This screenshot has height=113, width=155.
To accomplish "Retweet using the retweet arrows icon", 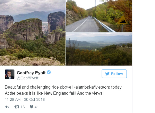I will click(17, 107).
